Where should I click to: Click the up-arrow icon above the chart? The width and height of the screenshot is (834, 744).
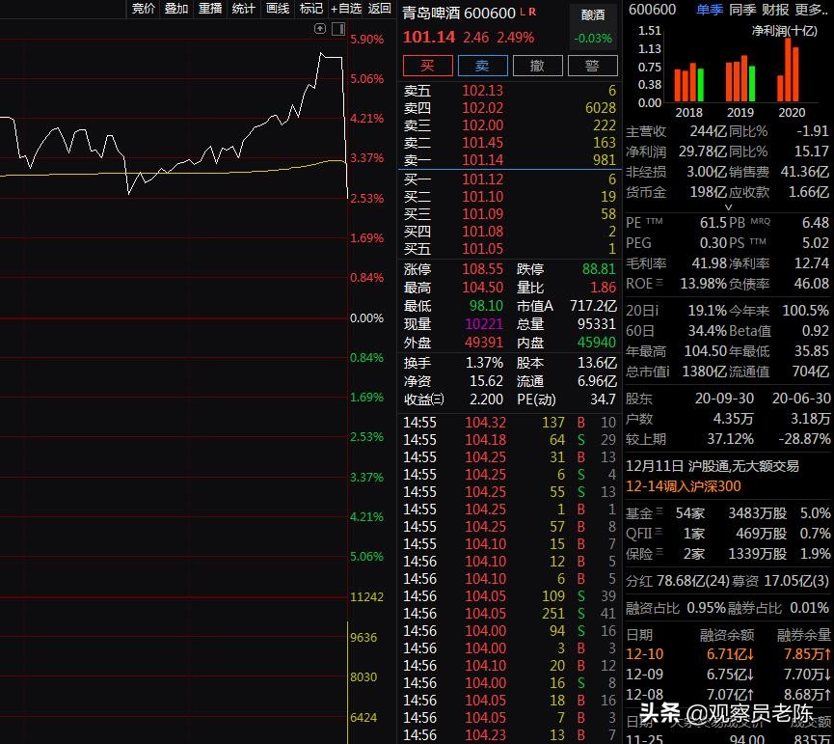[x=320, y=29]
